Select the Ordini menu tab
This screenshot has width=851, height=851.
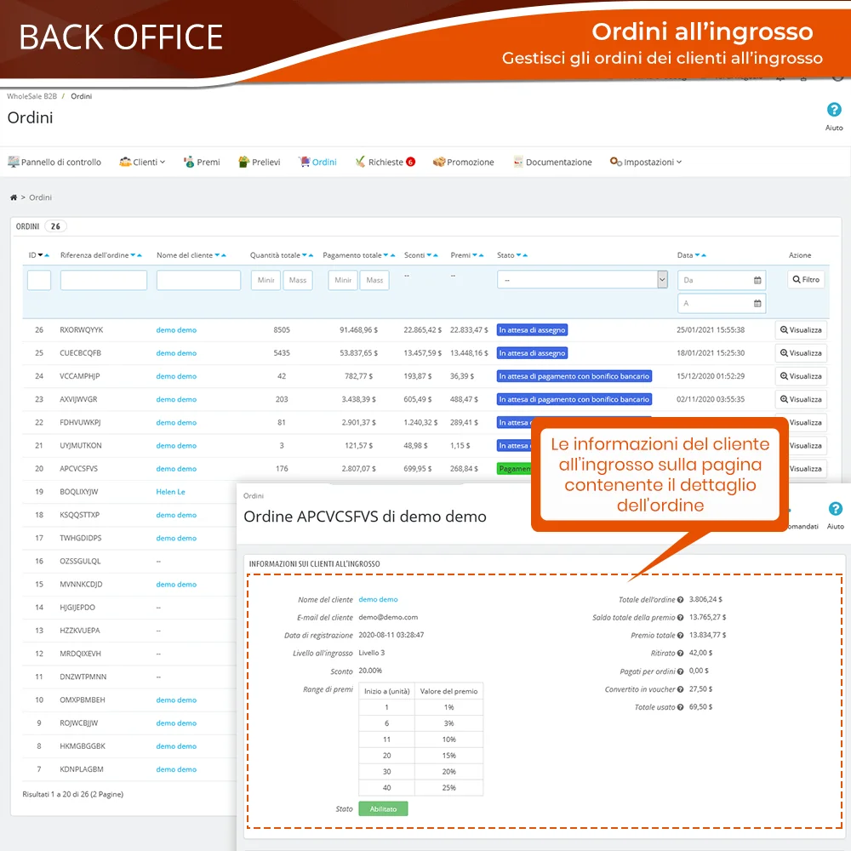[x=317, y=162]
